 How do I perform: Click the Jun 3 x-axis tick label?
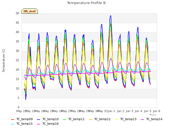(x=129, y=111)
